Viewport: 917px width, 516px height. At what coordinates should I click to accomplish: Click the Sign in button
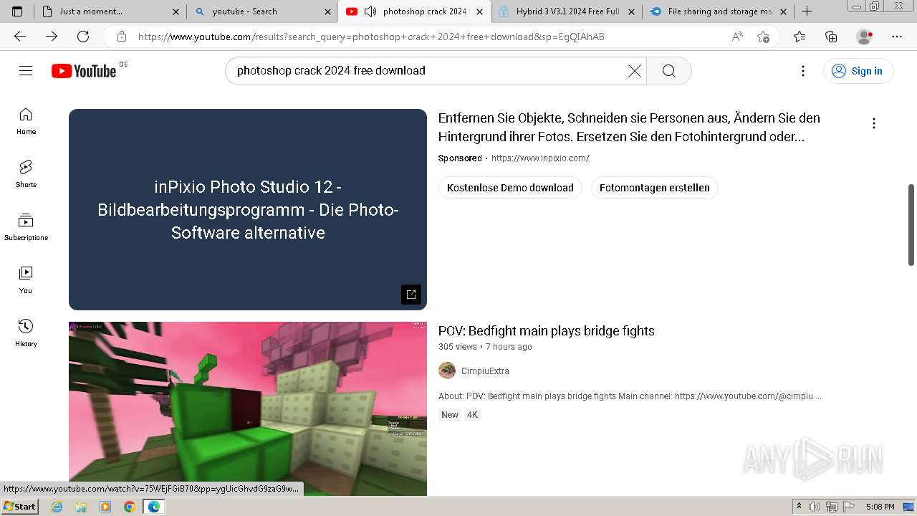(x=858, y=70)
